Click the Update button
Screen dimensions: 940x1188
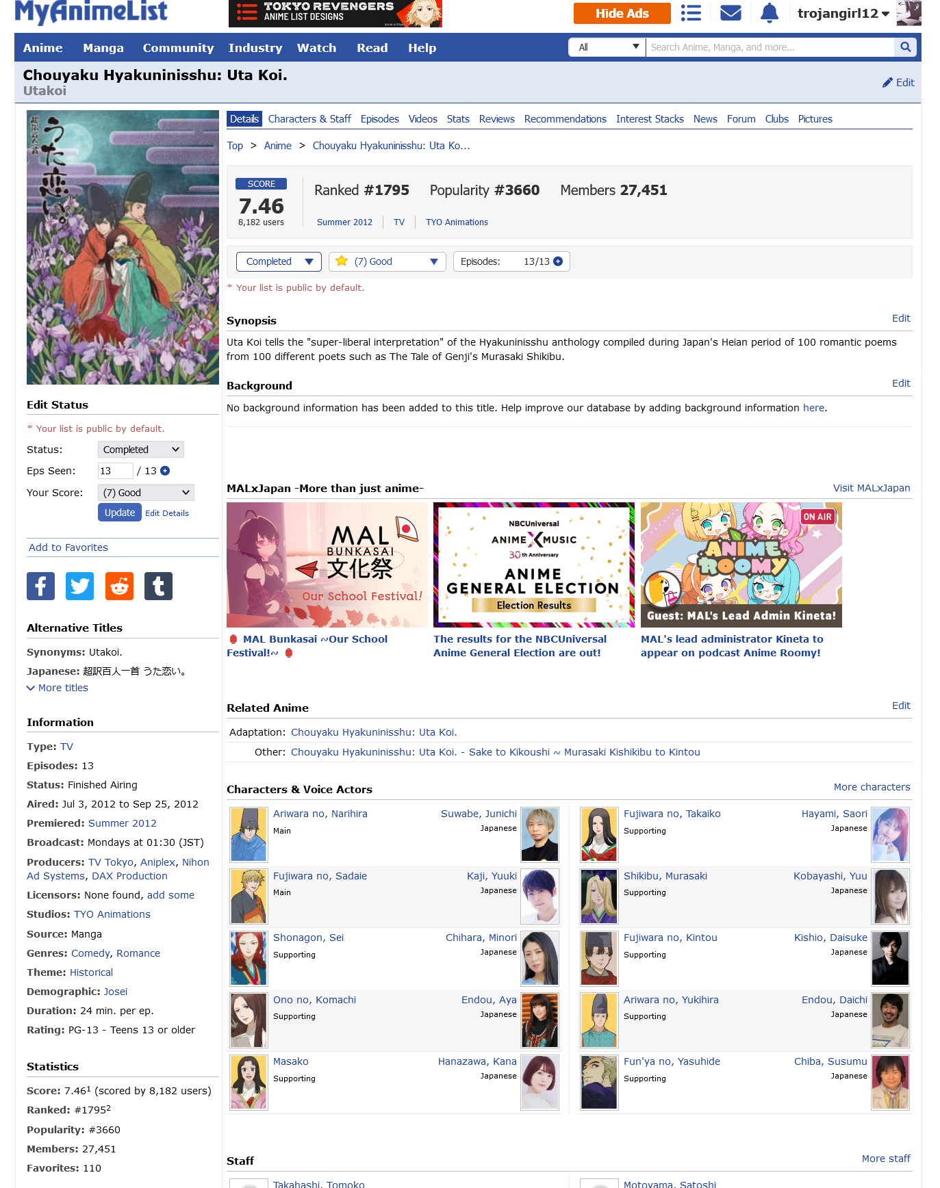click(120, 513)
